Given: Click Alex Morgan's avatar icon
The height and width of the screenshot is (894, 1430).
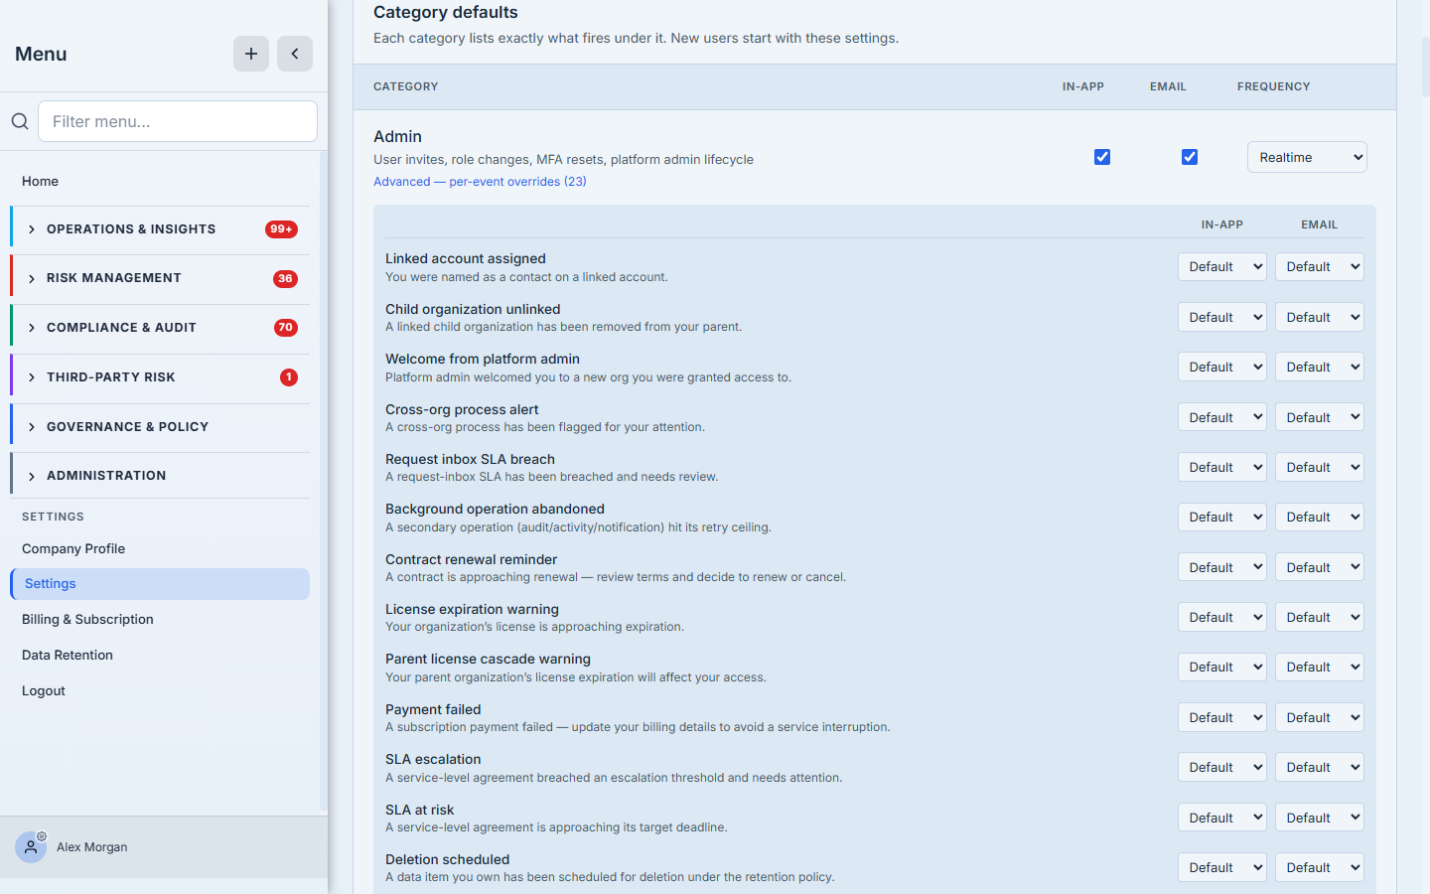Looking at the screenshot, I should coord(31,847).
